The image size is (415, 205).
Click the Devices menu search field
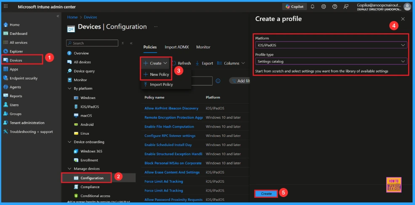[93, 43]
